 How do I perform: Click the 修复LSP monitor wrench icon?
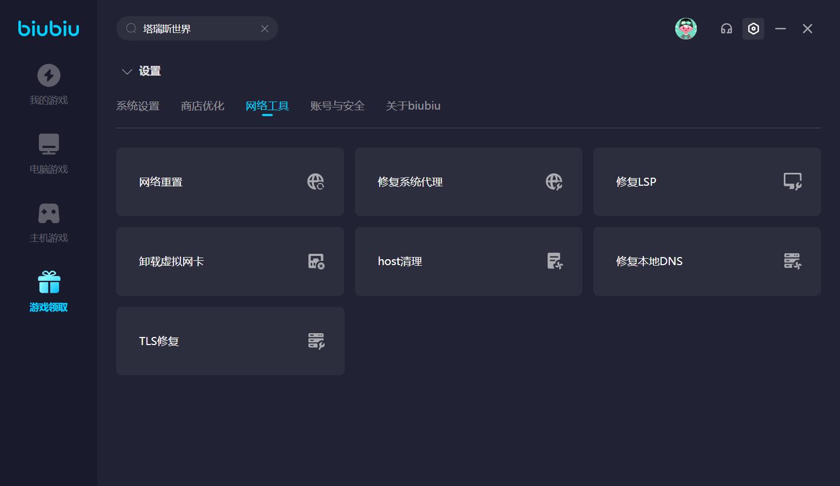(792, 181)
